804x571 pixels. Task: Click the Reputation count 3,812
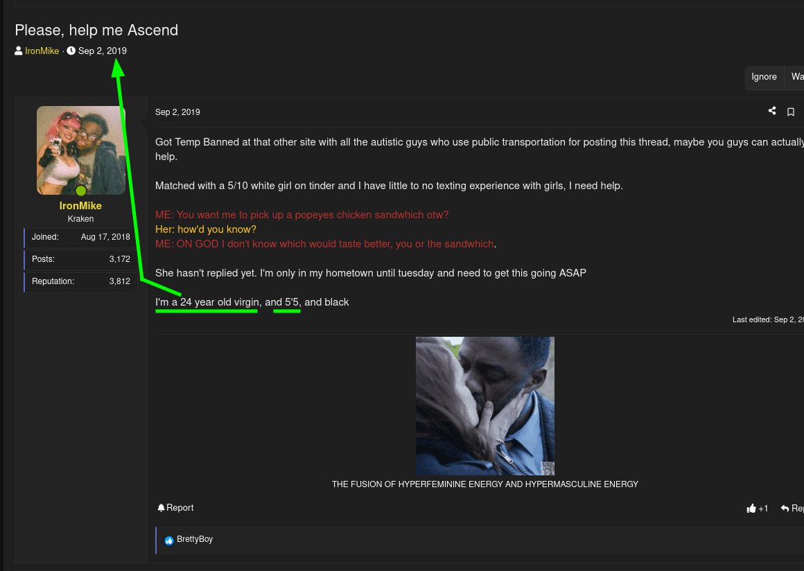point(119,281)
